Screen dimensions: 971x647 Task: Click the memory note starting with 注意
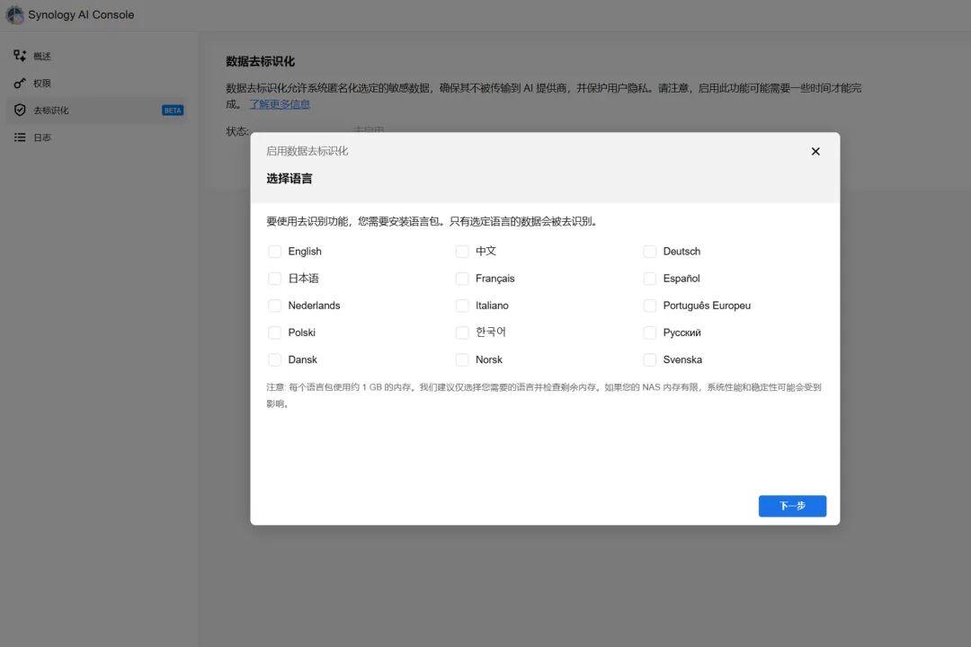click(x=544, y=395)
